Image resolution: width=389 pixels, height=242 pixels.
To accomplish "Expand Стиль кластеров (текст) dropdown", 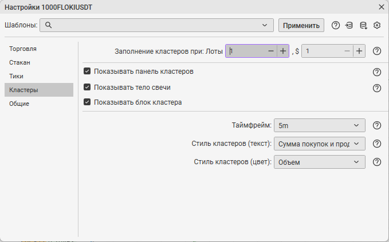I will 320,144.
